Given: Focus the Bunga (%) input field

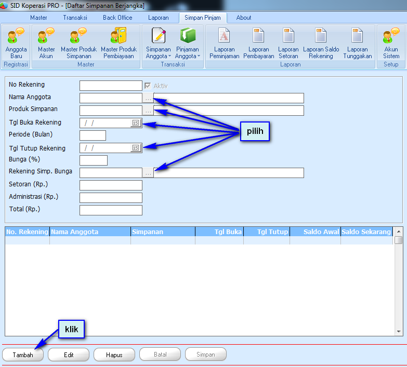Looking at the screenshot, I should pyautogui.click(x=94, y=160).
